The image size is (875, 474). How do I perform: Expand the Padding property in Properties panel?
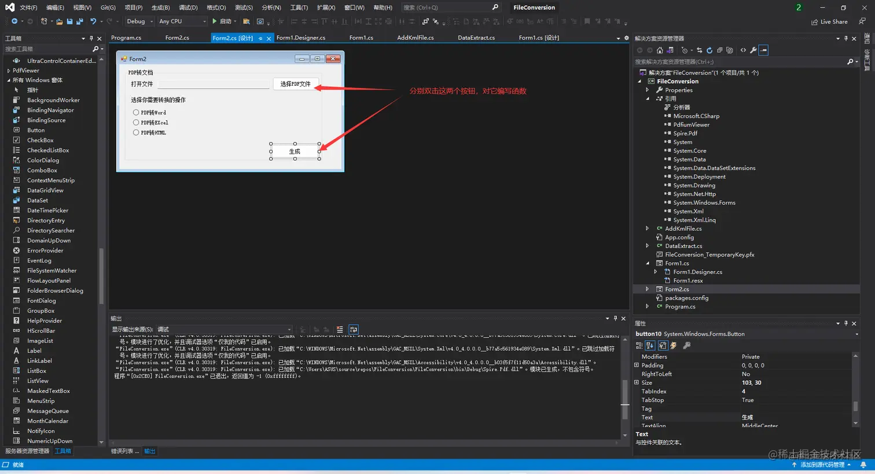(637, 365)
